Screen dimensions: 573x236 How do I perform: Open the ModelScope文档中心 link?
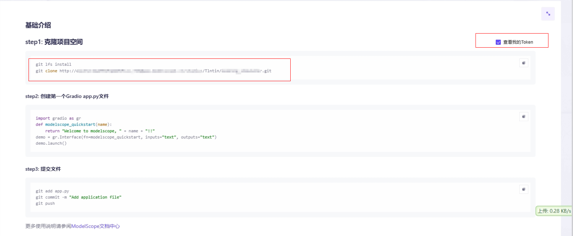coord(95,226)
